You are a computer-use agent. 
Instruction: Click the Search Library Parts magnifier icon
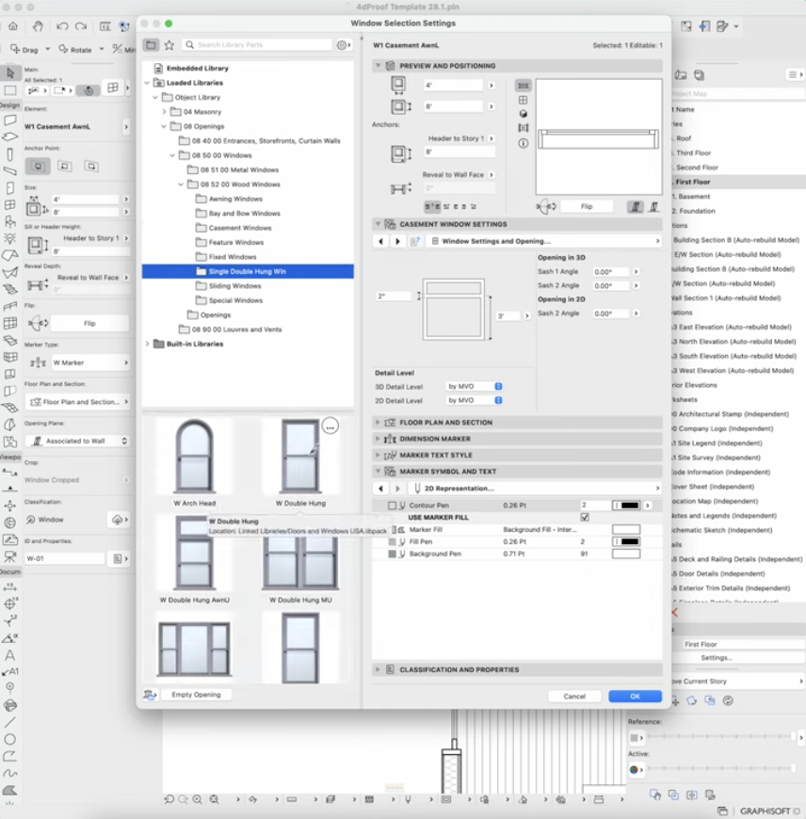(x=188, y=43)
